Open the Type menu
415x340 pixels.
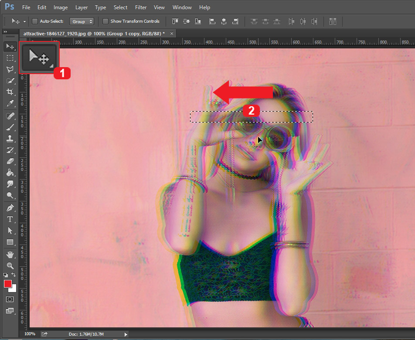coord(101,7)
